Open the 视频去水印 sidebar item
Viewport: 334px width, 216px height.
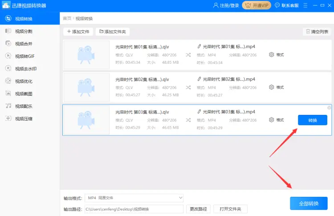(29, 69)
